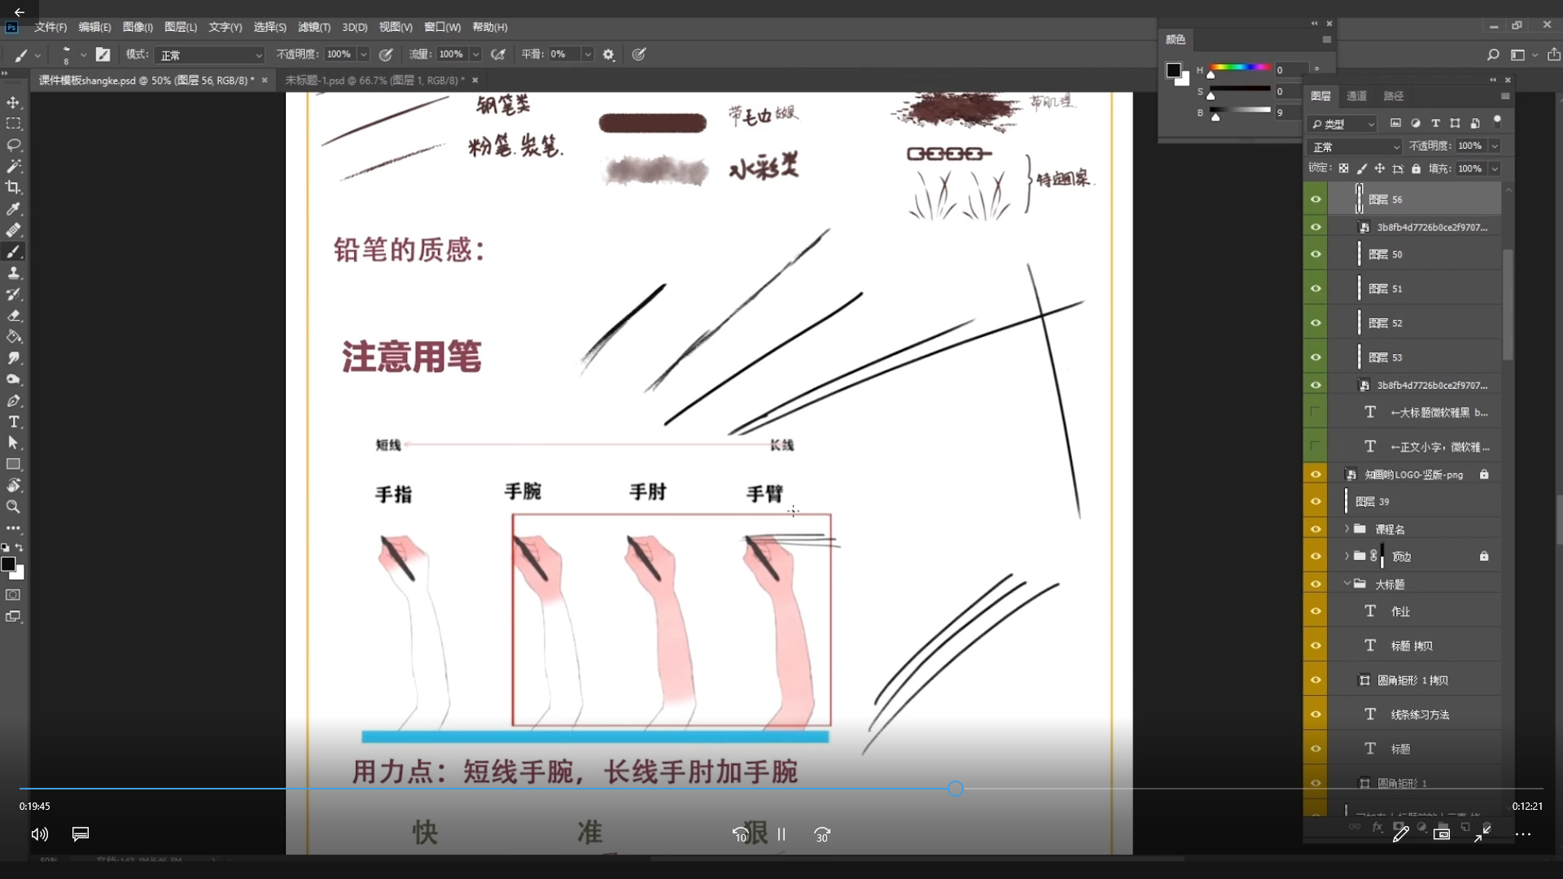Image resolution: width=1563 pixels, height=879 pixels.
Task: Open the 滤镜(T) menu
Action: [x=313, y=27]
